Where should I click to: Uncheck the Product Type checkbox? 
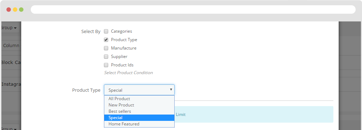tap(106, 40)
